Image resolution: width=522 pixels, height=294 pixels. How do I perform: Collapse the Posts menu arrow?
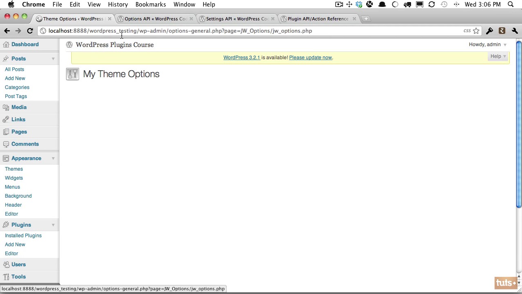click(53, 59)
